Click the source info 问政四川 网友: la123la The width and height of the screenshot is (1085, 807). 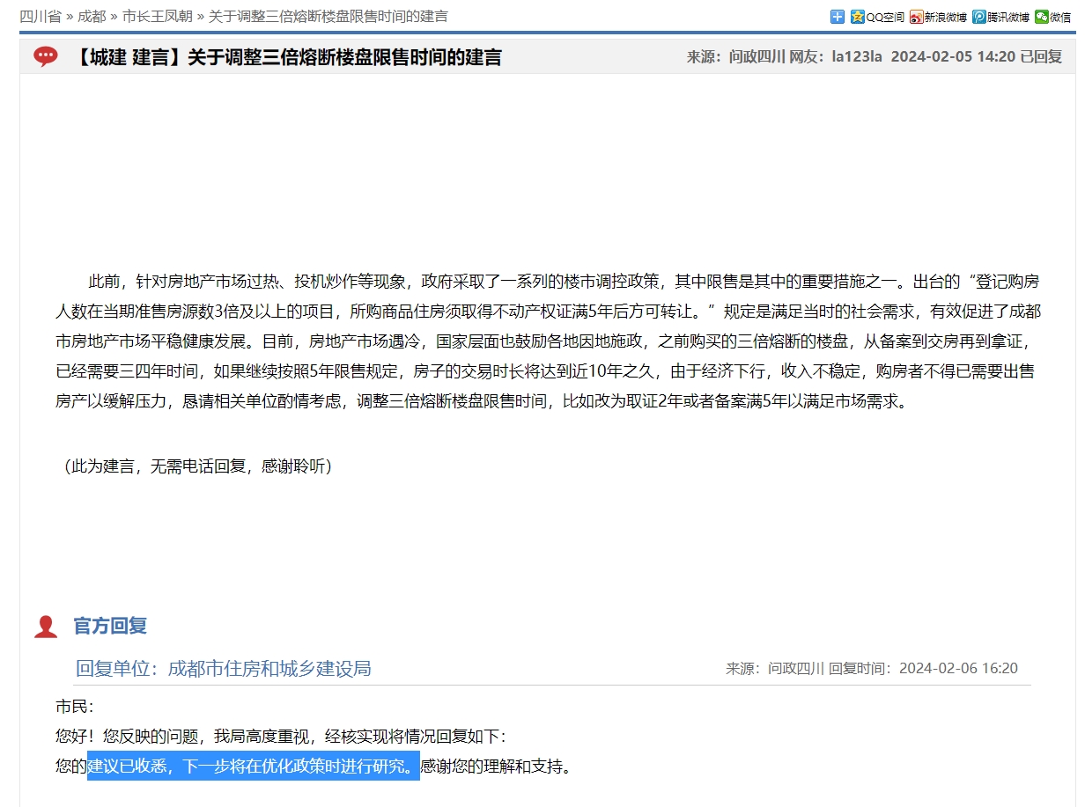pos(806,57)
